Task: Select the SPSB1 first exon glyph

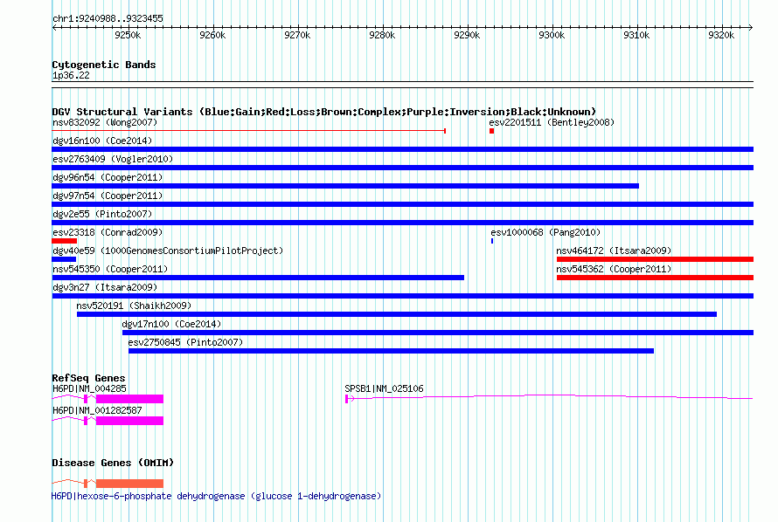Action: [347, 399]
